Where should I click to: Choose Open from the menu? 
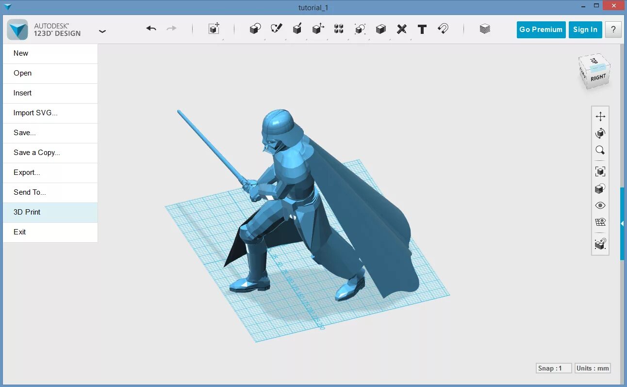point(50,74)
